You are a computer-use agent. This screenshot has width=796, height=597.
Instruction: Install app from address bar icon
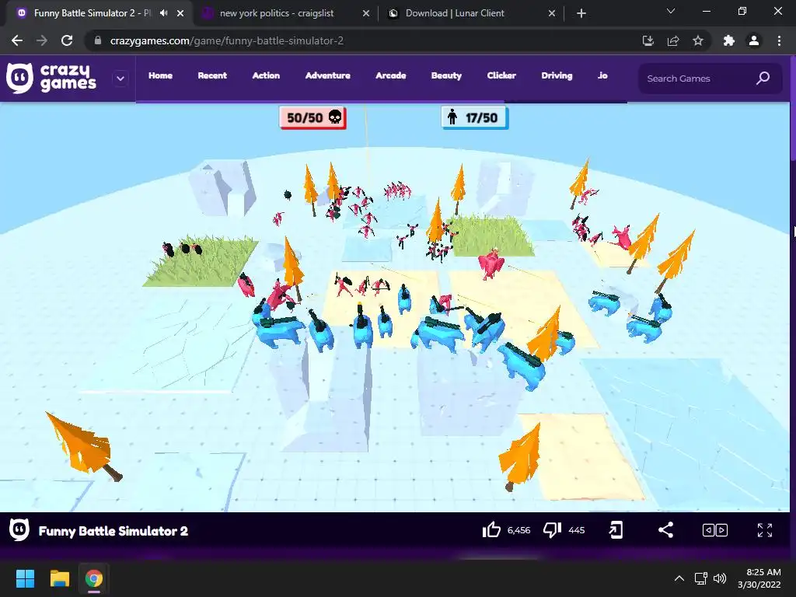648,40
